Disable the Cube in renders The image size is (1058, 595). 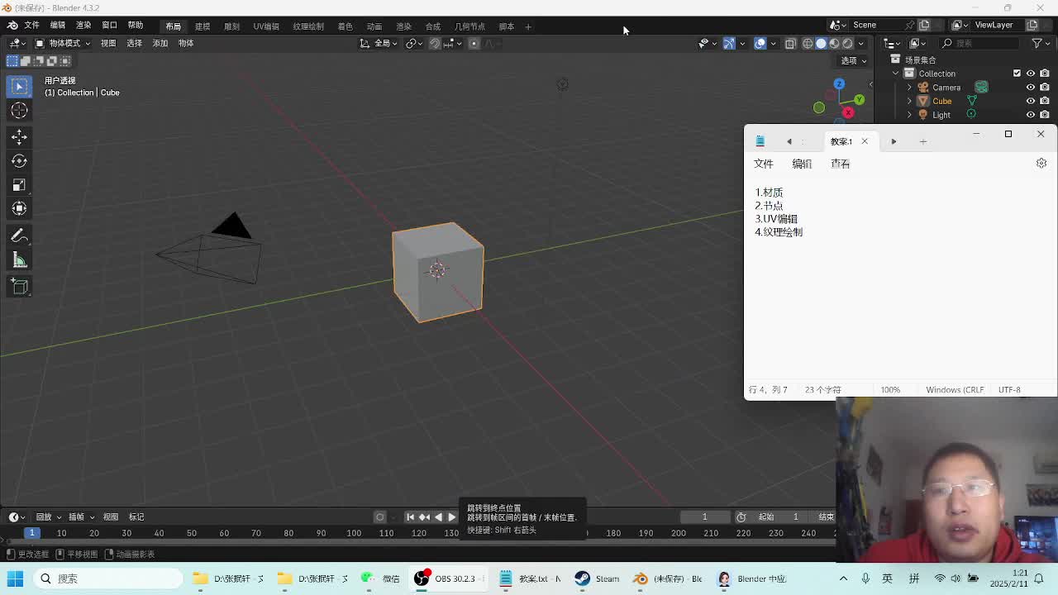1045,101
